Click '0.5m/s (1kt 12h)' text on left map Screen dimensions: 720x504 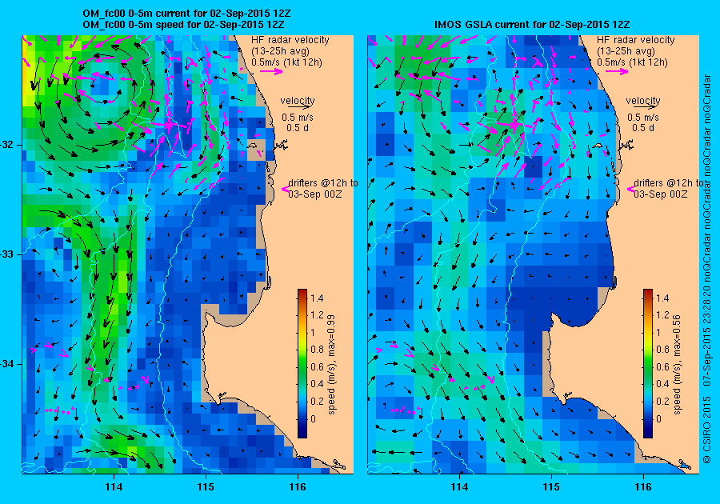(x=286, y=62)
